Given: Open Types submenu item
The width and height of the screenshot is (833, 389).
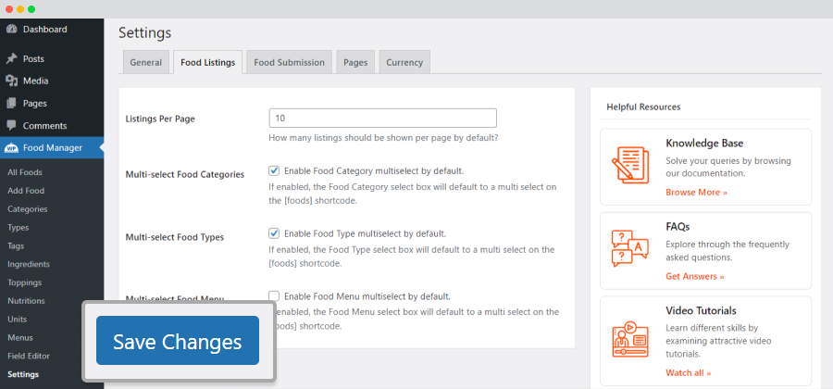Looking at the screenshot, I should tap(19, 228).
